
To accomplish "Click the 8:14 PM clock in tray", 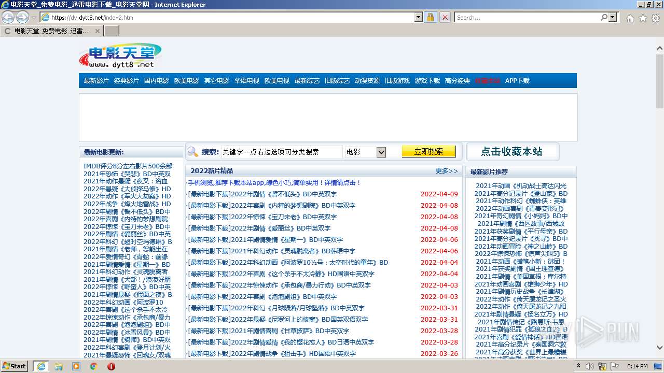I will pyautogui.click(x=638, y=366).
